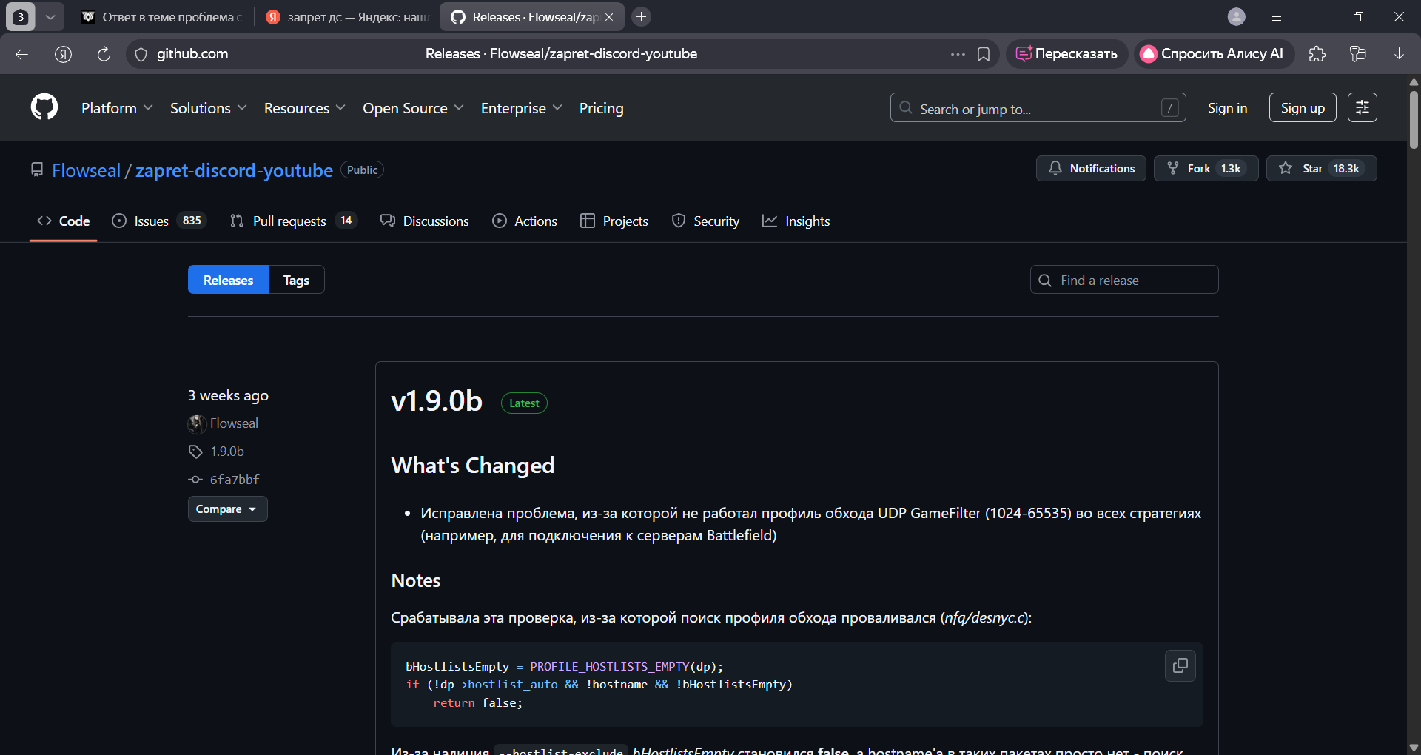
Task: Go to the Pull requests tab
Action: (289, 221)
